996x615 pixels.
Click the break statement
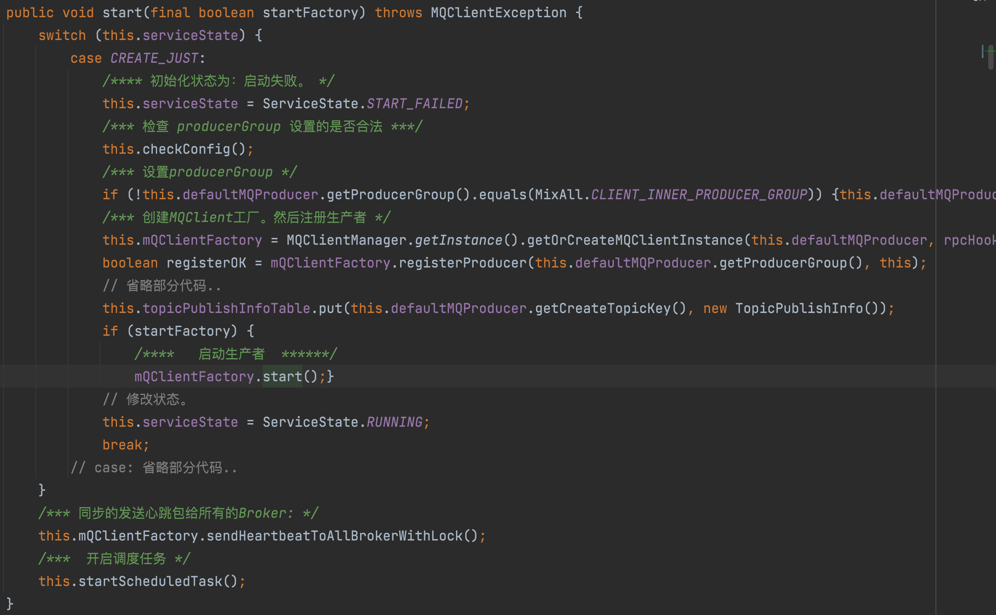tap(122, 445)
